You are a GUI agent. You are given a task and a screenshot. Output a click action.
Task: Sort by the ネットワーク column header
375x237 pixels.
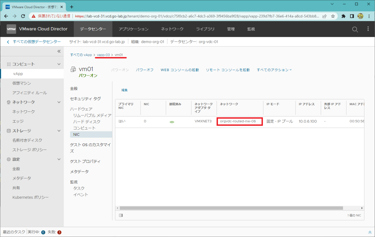pos(229,104)
